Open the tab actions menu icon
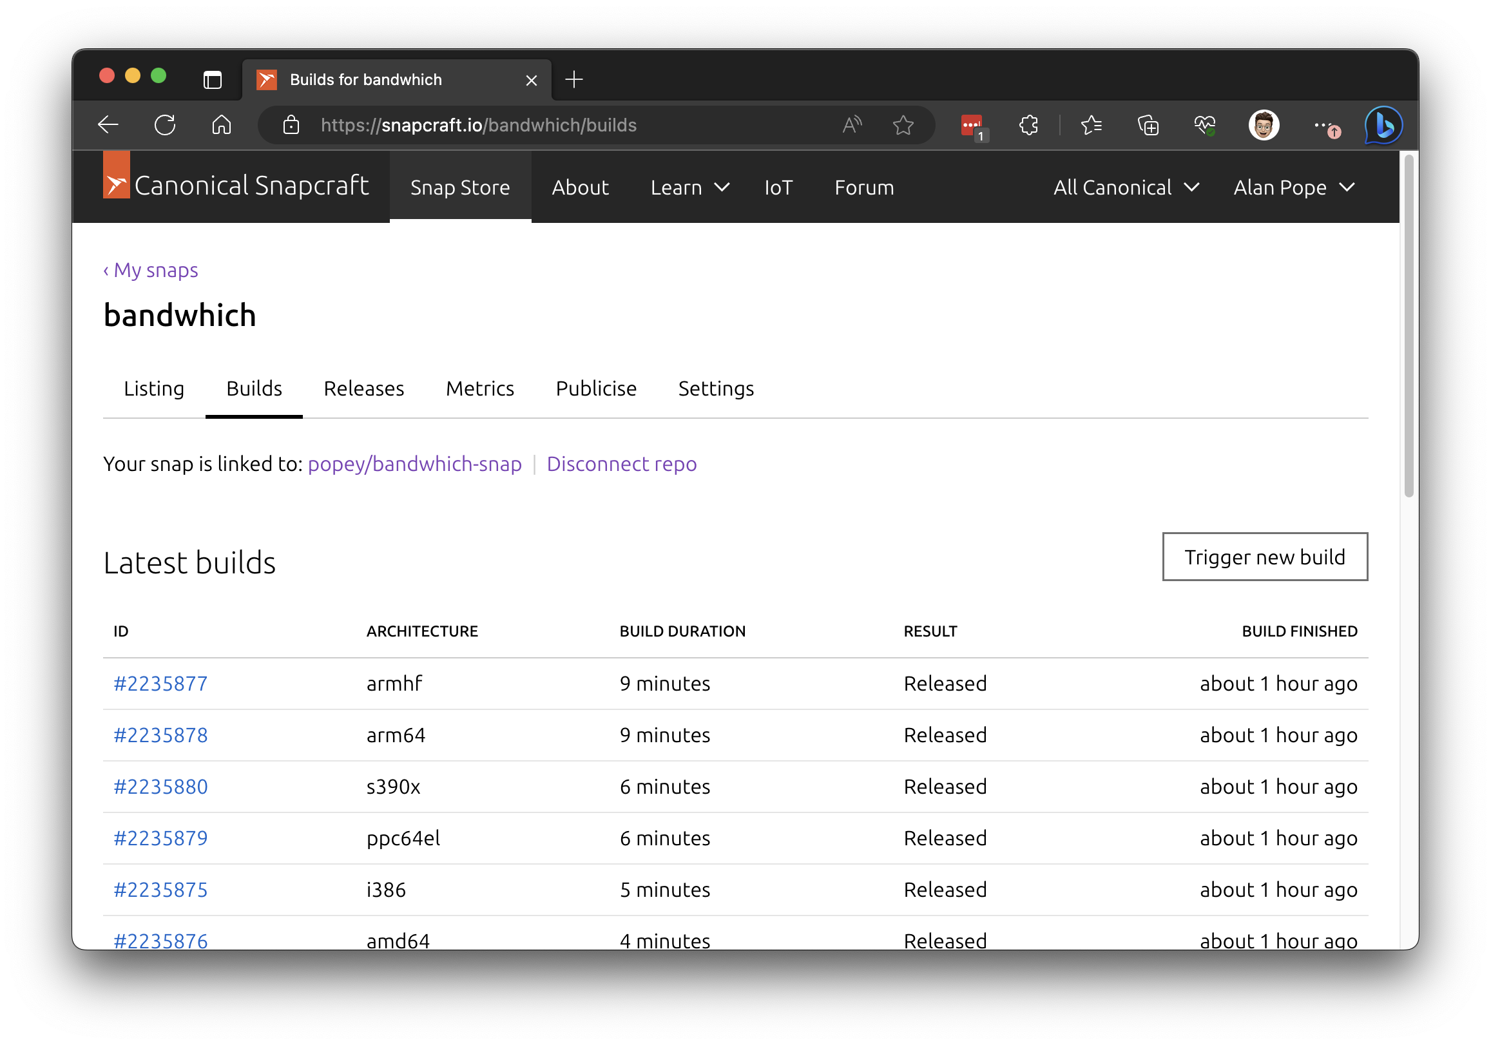 (x=213, y=80)
